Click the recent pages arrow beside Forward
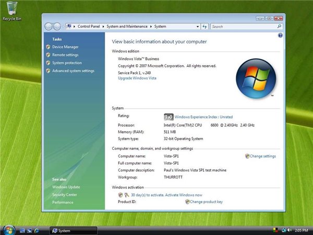Image resolution: width=313 pixels, height=235 pixels. 63,27
